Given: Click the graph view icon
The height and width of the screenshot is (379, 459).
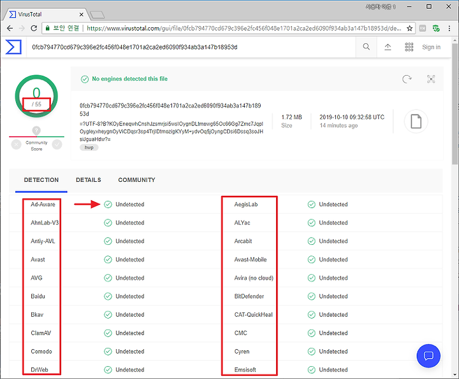Looking at the screenshot, I should click(x=431, y=79).
